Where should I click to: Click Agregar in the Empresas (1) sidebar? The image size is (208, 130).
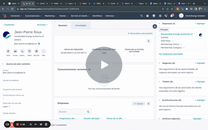[200, 23]
